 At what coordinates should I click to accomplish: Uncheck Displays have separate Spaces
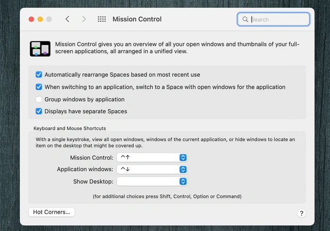point(39,111)
